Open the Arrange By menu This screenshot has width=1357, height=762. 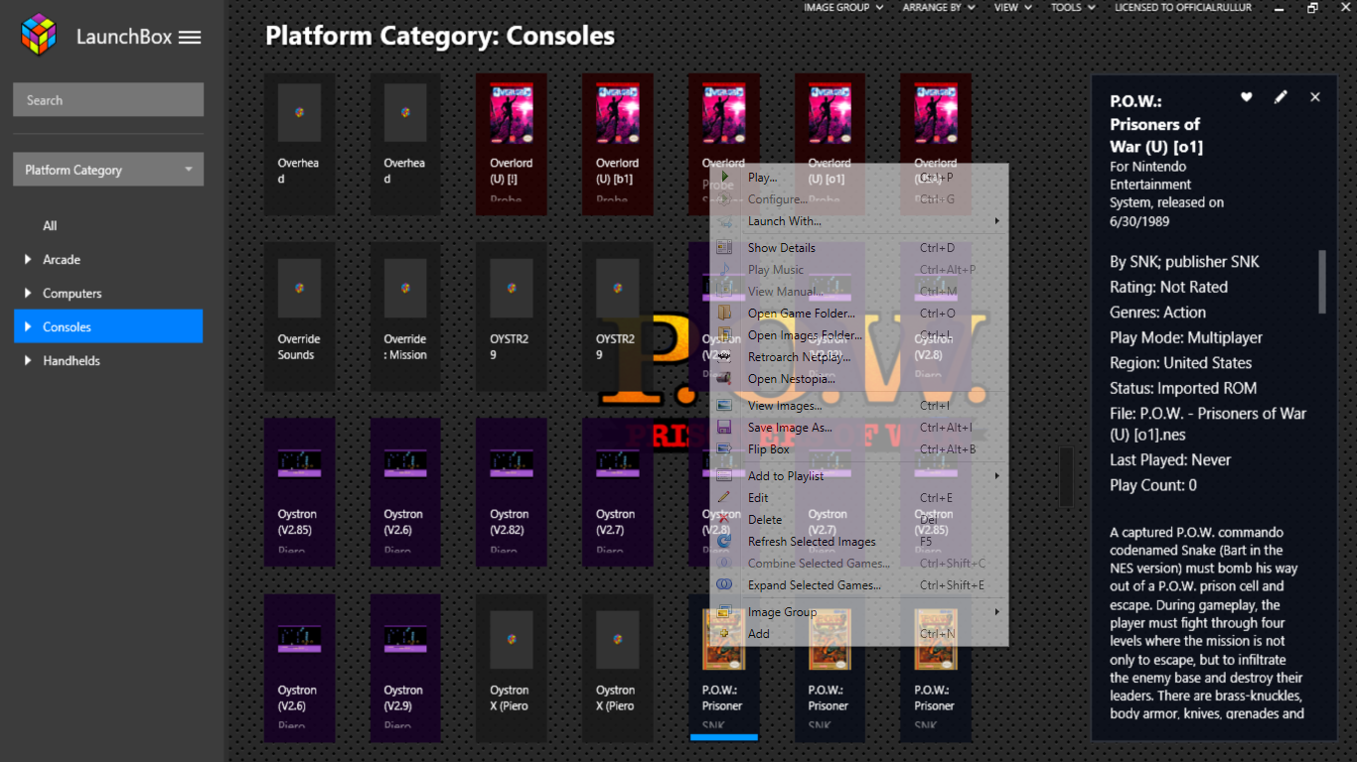point(938,8)
